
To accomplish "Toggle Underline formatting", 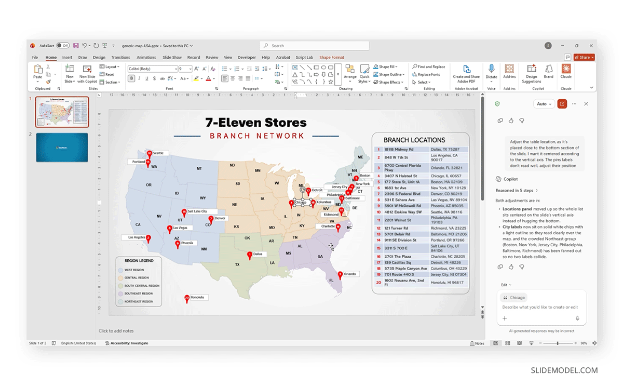I will click(x=146, y=78).
